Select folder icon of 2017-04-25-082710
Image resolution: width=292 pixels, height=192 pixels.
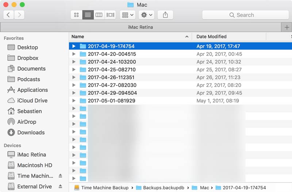(x=83, y=70)
